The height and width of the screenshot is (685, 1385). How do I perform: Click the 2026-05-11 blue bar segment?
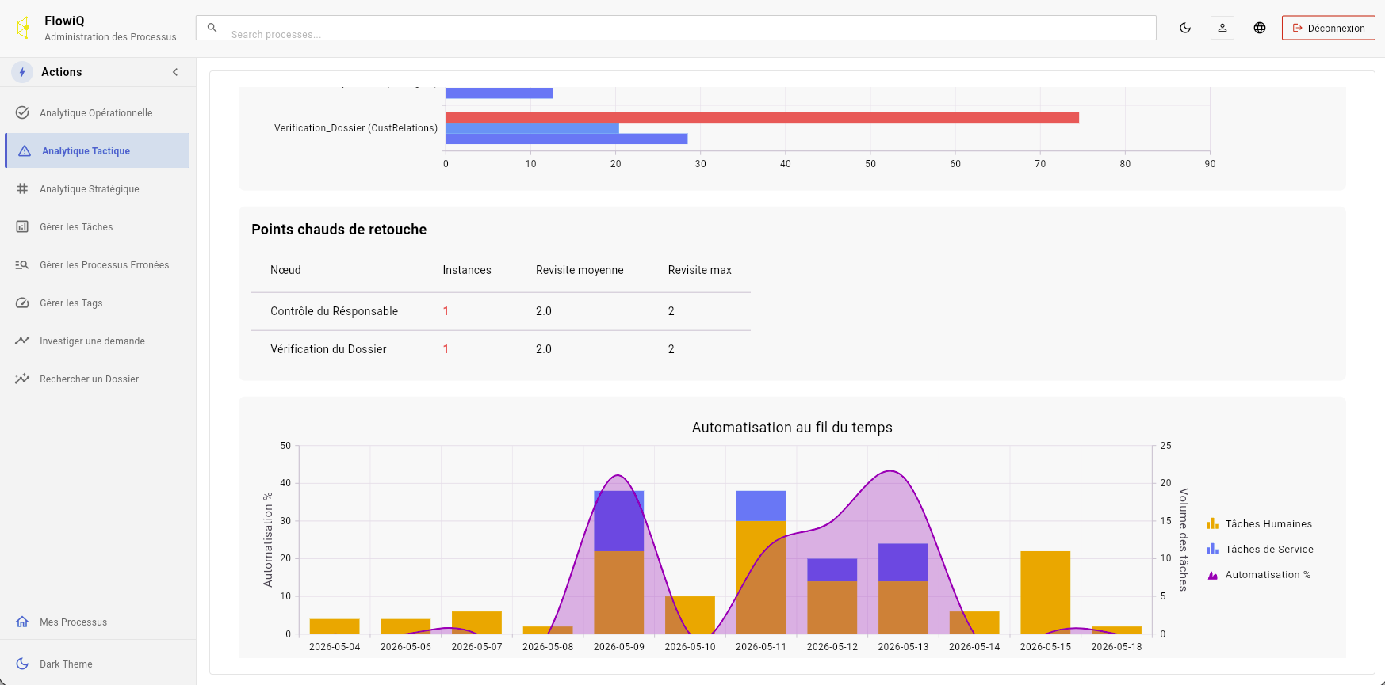[761, 505]
